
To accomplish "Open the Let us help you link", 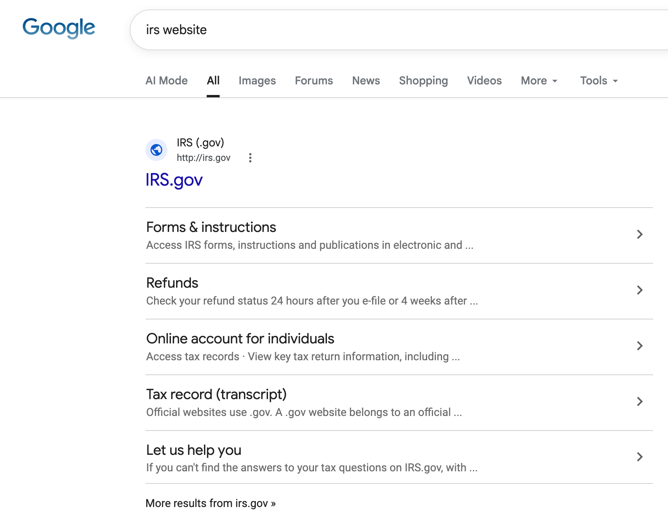I will click(x=194, y=450).
